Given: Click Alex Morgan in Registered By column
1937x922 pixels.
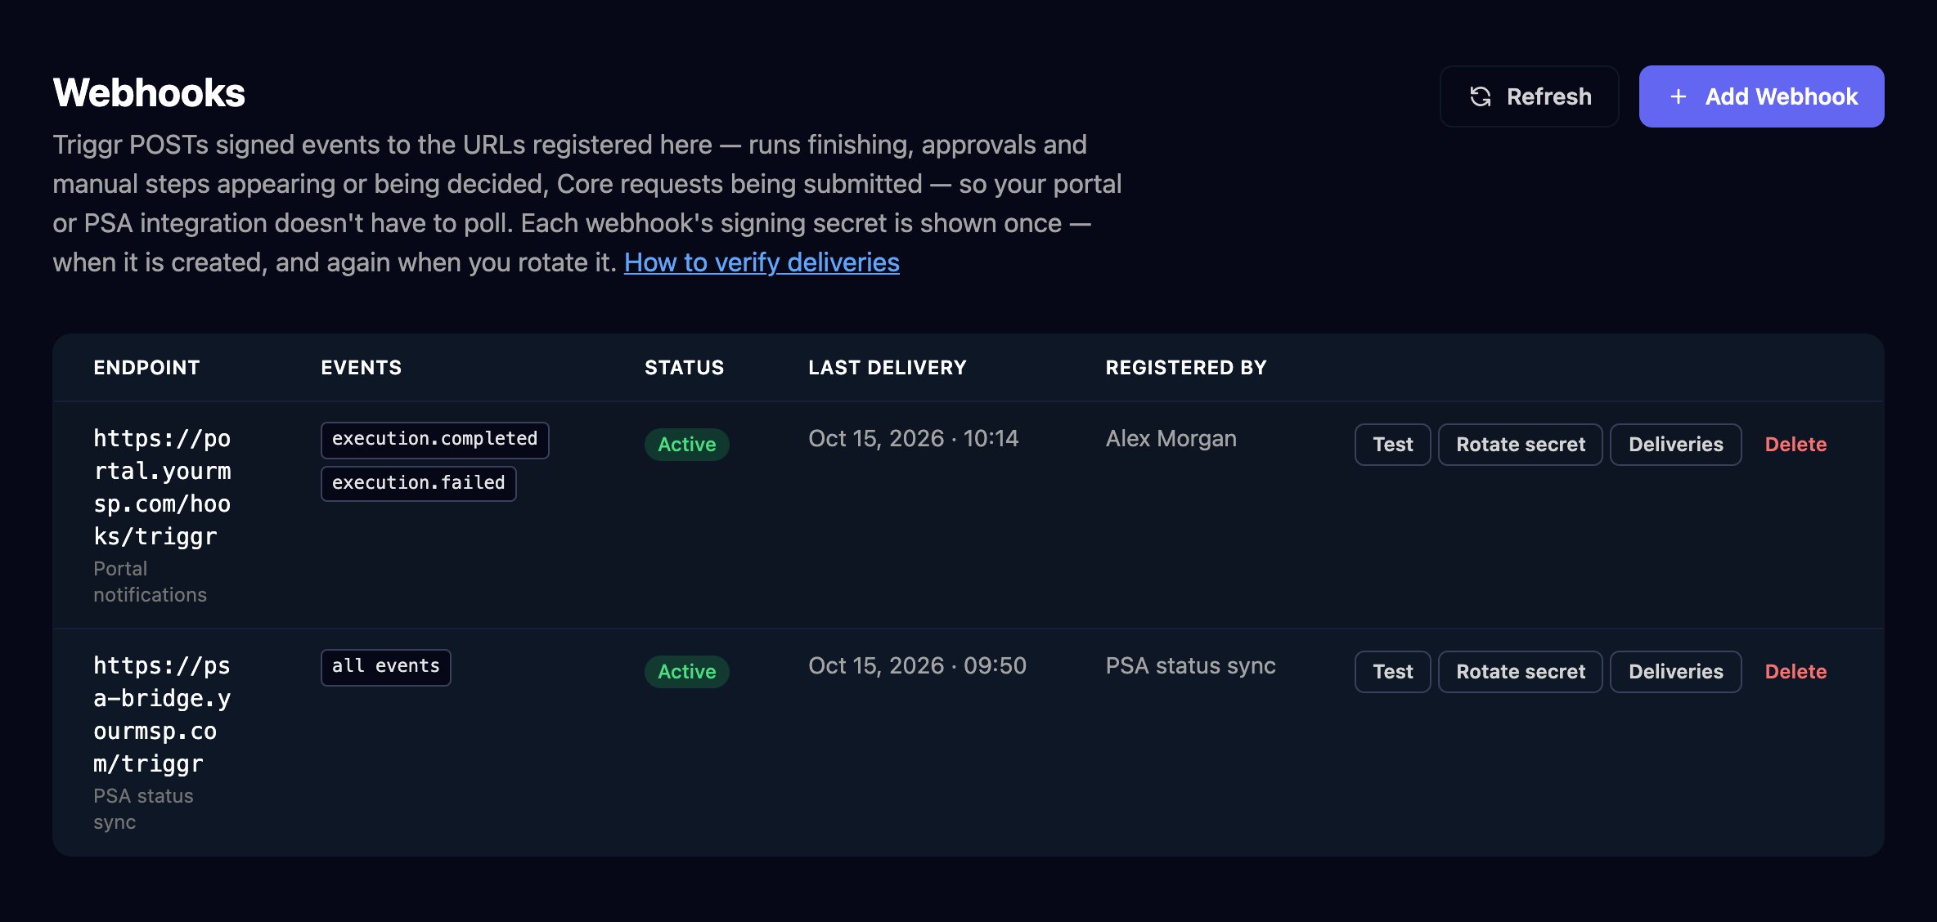Looking at the screenshot, I should 1171,439.
